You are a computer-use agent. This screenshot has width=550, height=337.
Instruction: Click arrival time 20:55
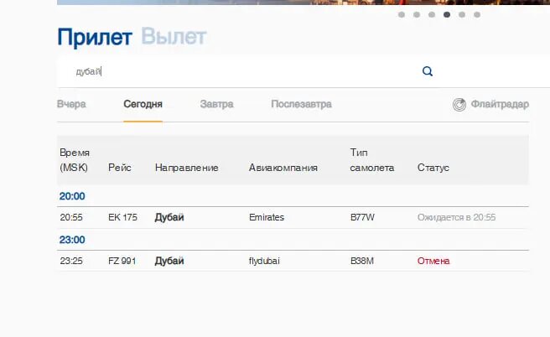(x=71, y=217)
